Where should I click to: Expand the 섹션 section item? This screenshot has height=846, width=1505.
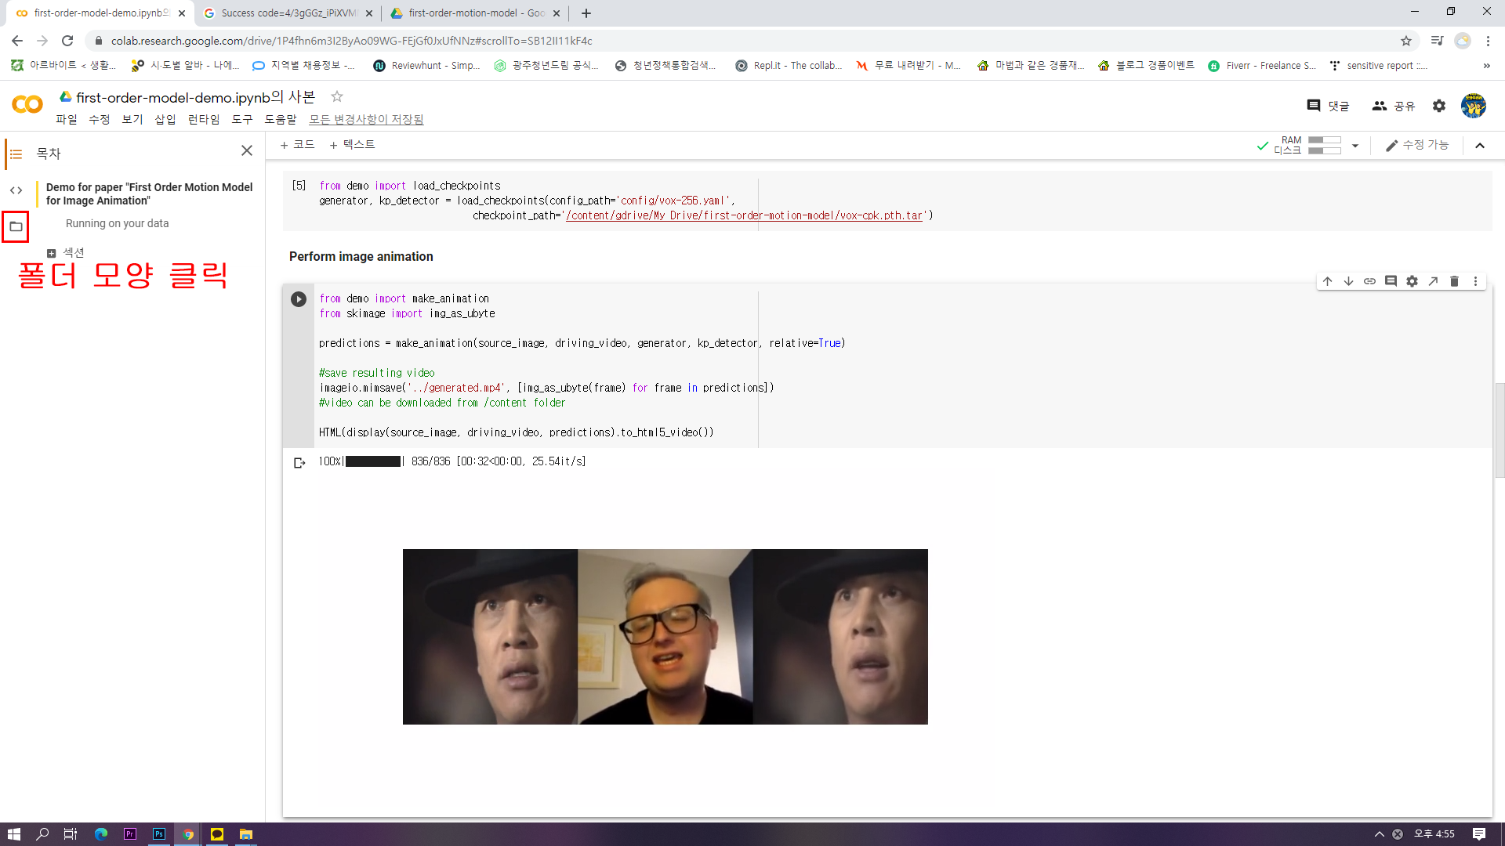pos(51,253)
